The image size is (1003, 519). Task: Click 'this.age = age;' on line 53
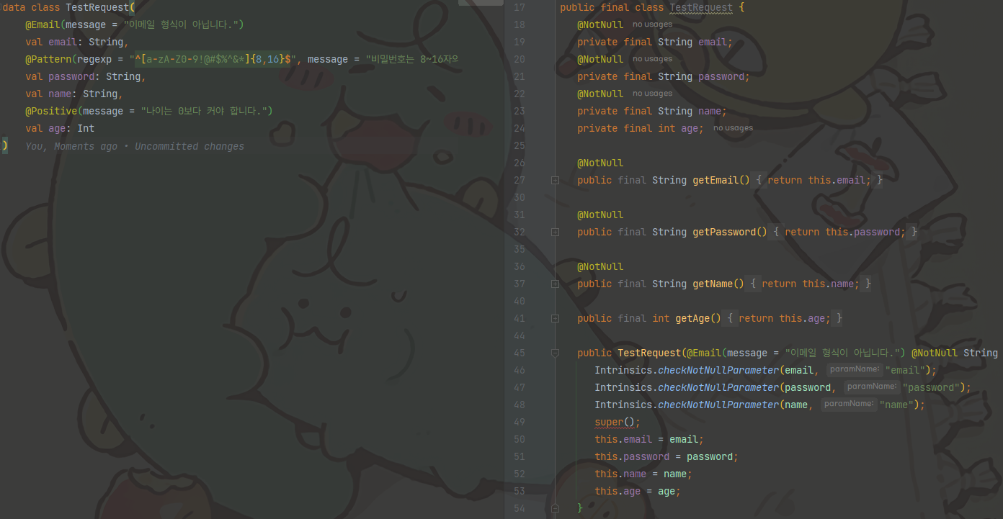638,491
